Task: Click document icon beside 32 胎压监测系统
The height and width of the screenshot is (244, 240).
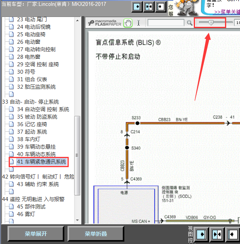Action: (11, 86)
